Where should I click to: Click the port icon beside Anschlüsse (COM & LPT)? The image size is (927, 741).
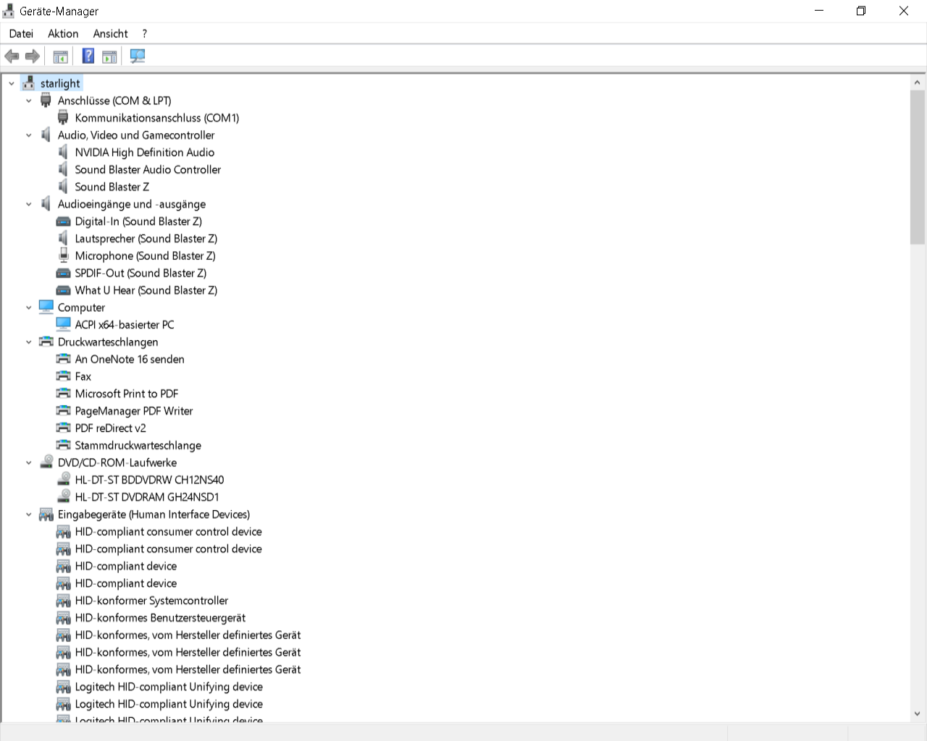pyautogui.click(x=46, y=101)
